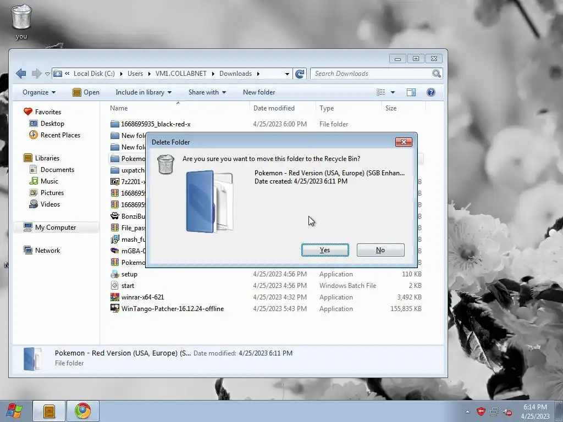Select the mash_fu file icon
This screenshot has height=422, width=563.
coord(114,239)
